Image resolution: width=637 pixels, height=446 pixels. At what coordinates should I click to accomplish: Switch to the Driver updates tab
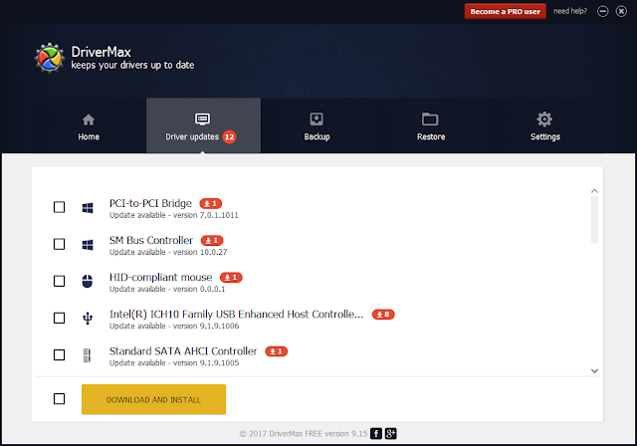coord(203,125)
